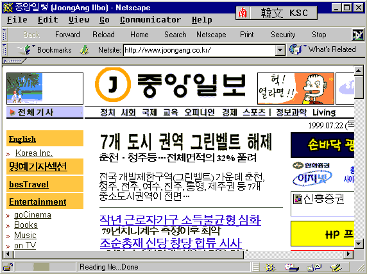Image resolution: width=367 pixels, height=274 pixels.
Task: Click the Netscape N logo throbber
Action: coord(358,35)
